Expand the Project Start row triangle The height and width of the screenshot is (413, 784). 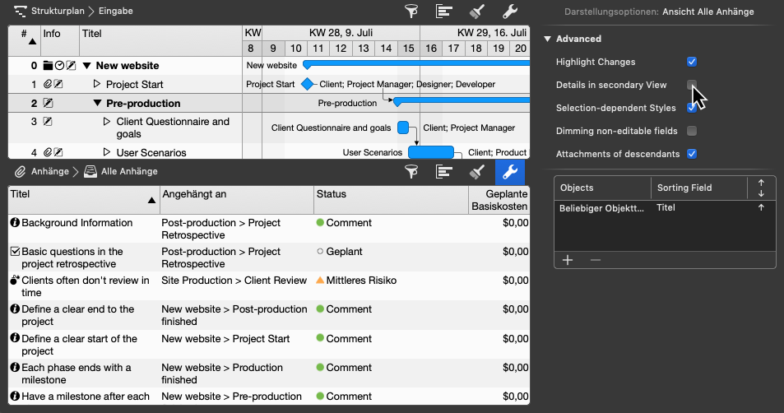96,84
